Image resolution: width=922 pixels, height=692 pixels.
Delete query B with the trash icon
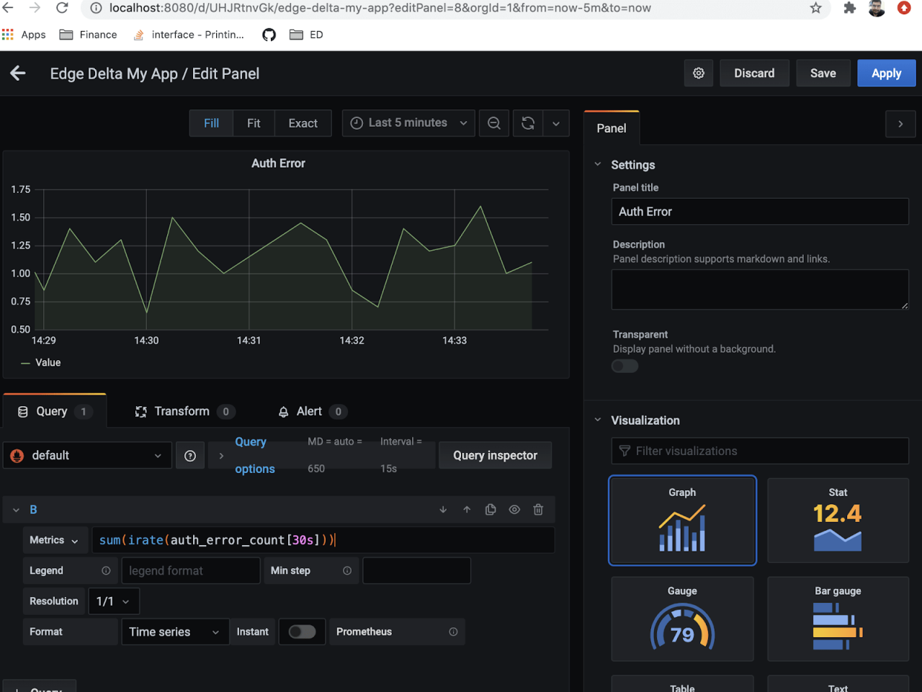(x=538, y=510)
